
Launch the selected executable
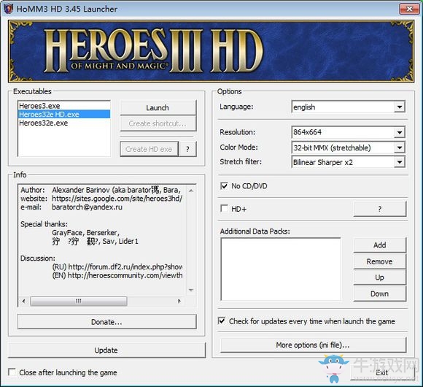click(x=158, y=107)
